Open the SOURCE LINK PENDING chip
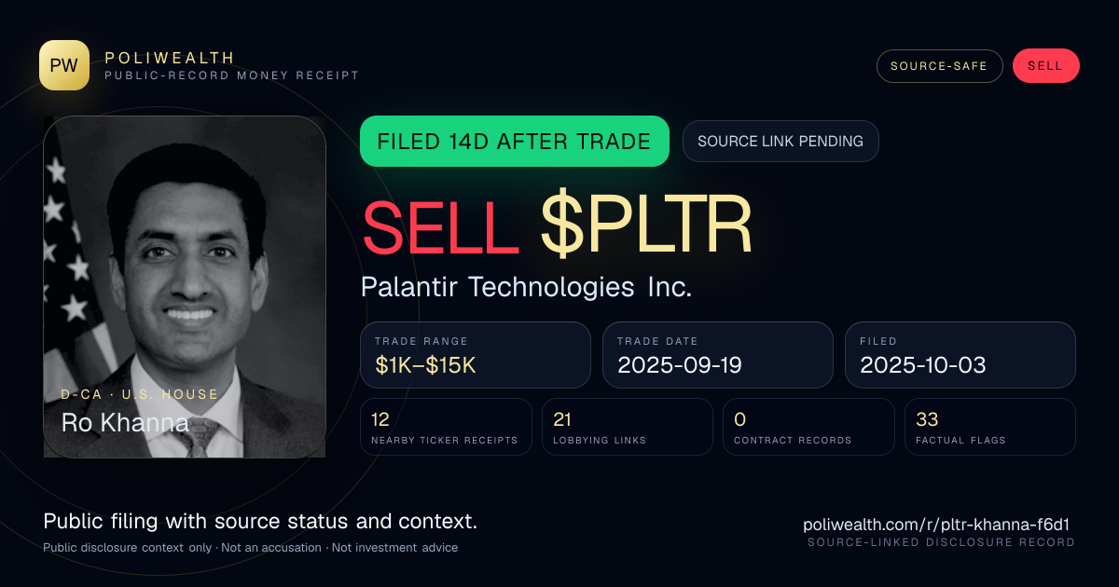Screen dimensions: 1119x587 pyautogui.click(x=781, y=142)
